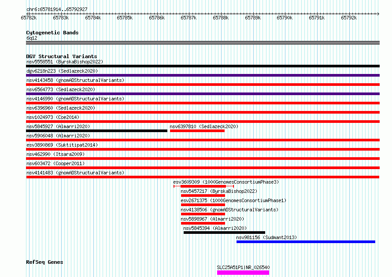This screenshot has height=277, width=392.
Task: Click the 65784k ruler position
Action: (93, 18)
